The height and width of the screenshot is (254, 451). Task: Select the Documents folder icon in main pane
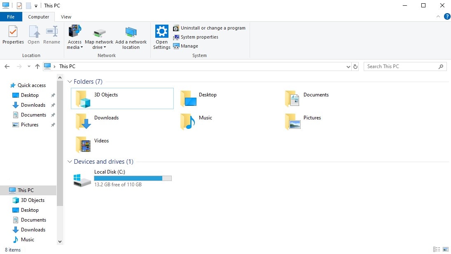point(292,99)
